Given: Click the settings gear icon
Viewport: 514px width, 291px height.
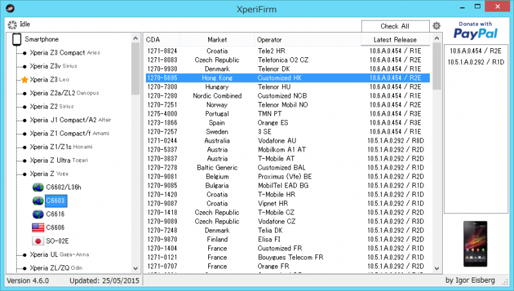Looking at the screenshot, I should [x=436, y=26].
